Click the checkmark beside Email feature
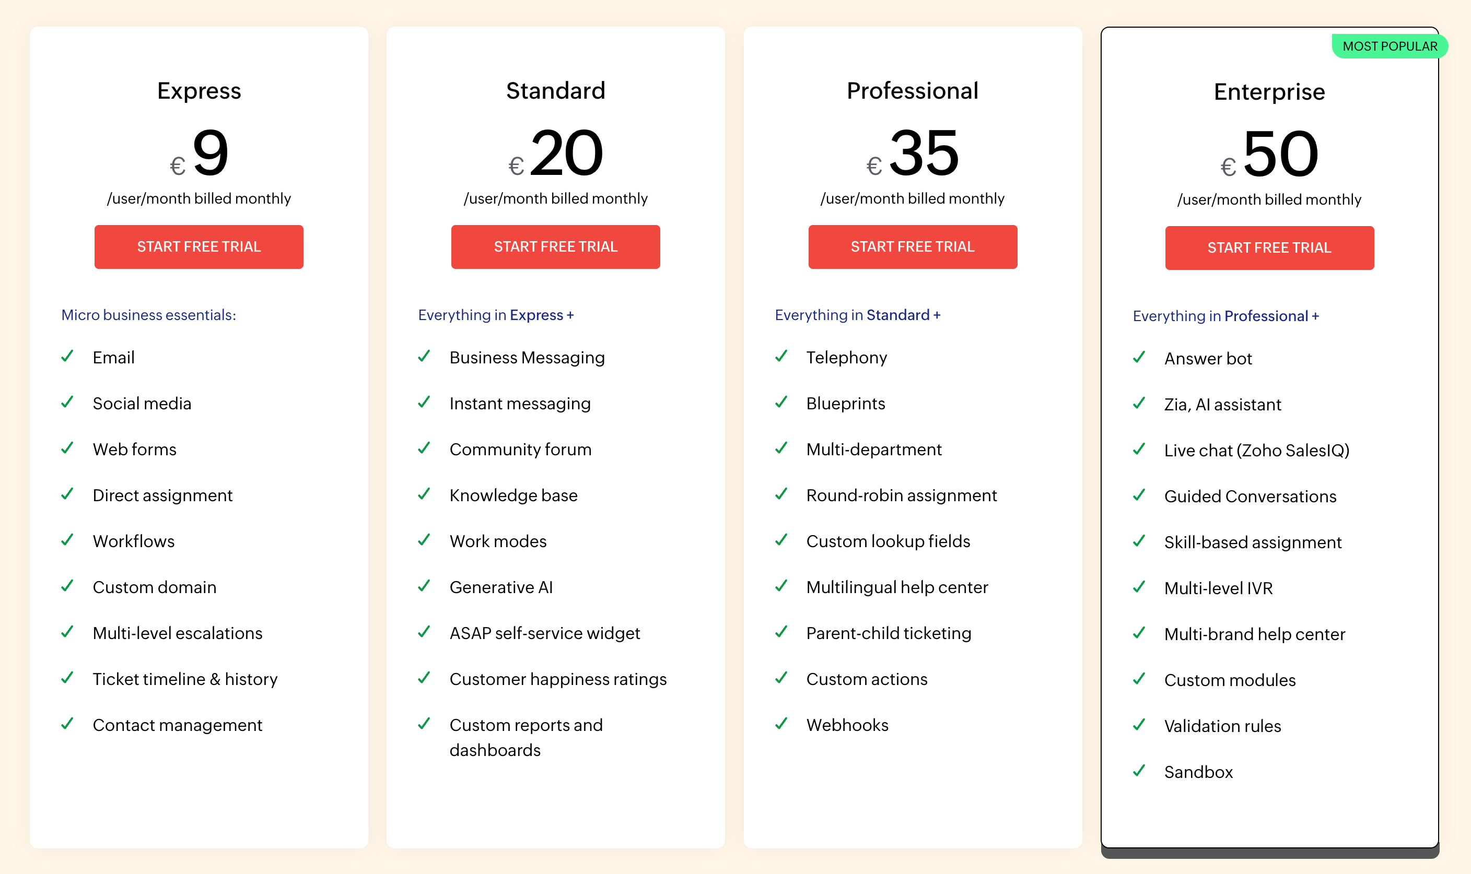 click(x=67, y=357)
